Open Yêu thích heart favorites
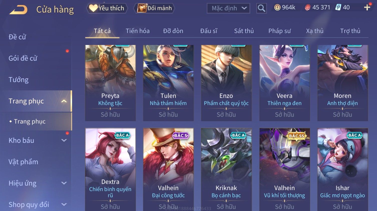 click(107, 8)
